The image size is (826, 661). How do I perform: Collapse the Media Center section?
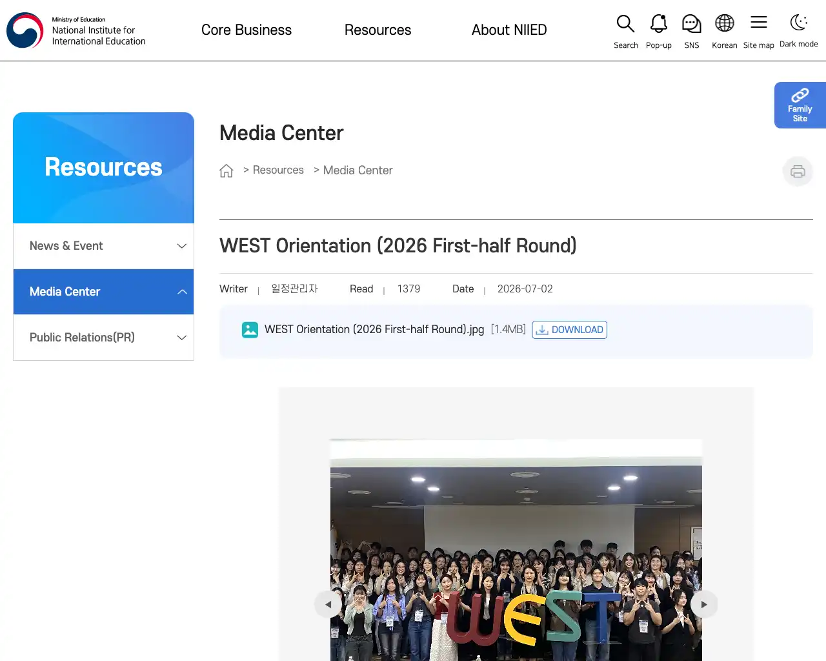tap(103, 292)
